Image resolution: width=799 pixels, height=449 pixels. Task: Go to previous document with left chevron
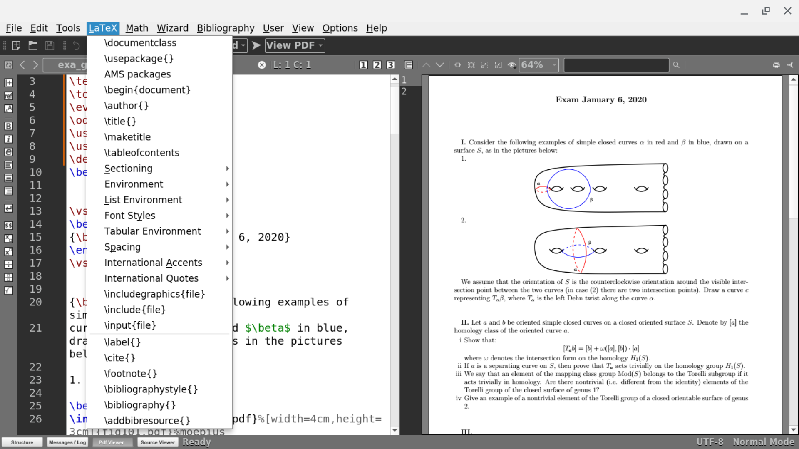(x=22, y=65)
